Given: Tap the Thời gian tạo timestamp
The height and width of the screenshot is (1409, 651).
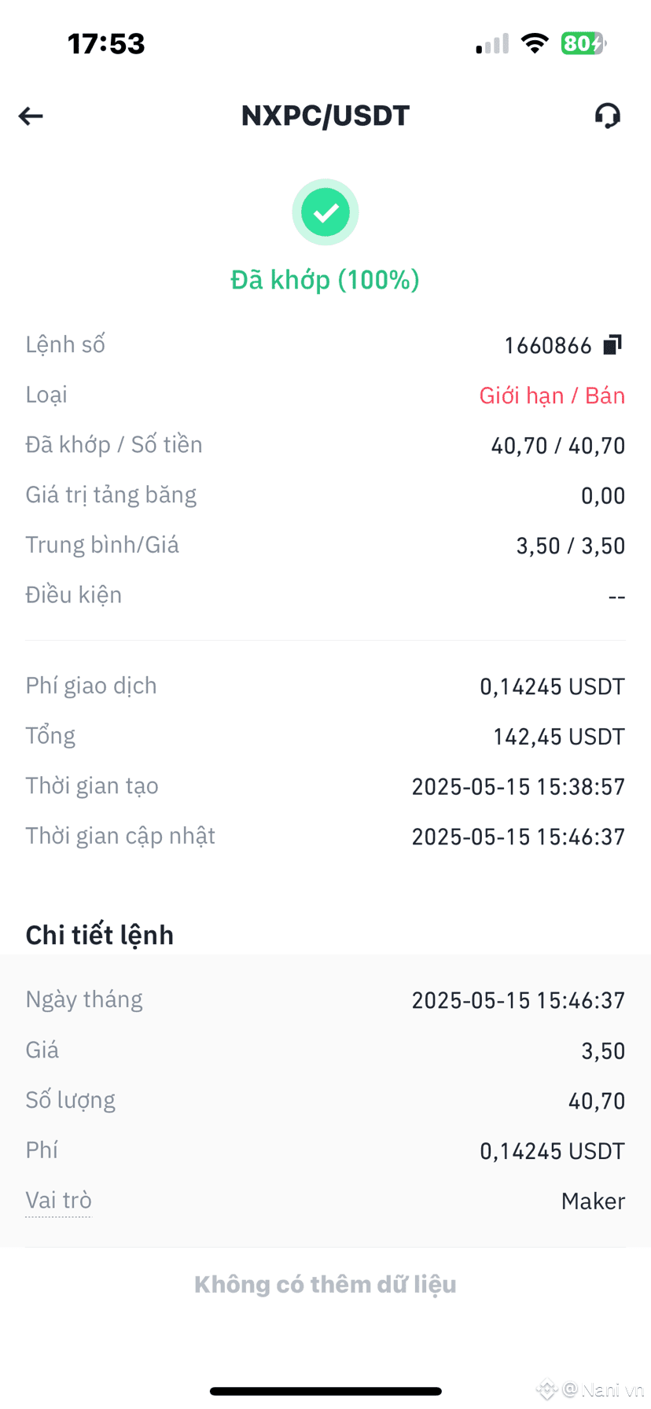Looking at the screenshot, I should [518, 787].
